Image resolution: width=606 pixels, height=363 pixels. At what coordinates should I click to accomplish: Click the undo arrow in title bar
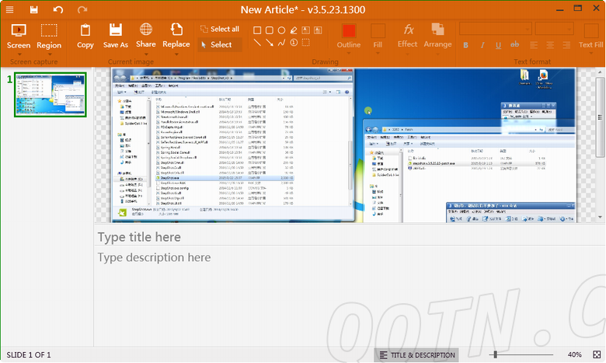tap(58, 9)
